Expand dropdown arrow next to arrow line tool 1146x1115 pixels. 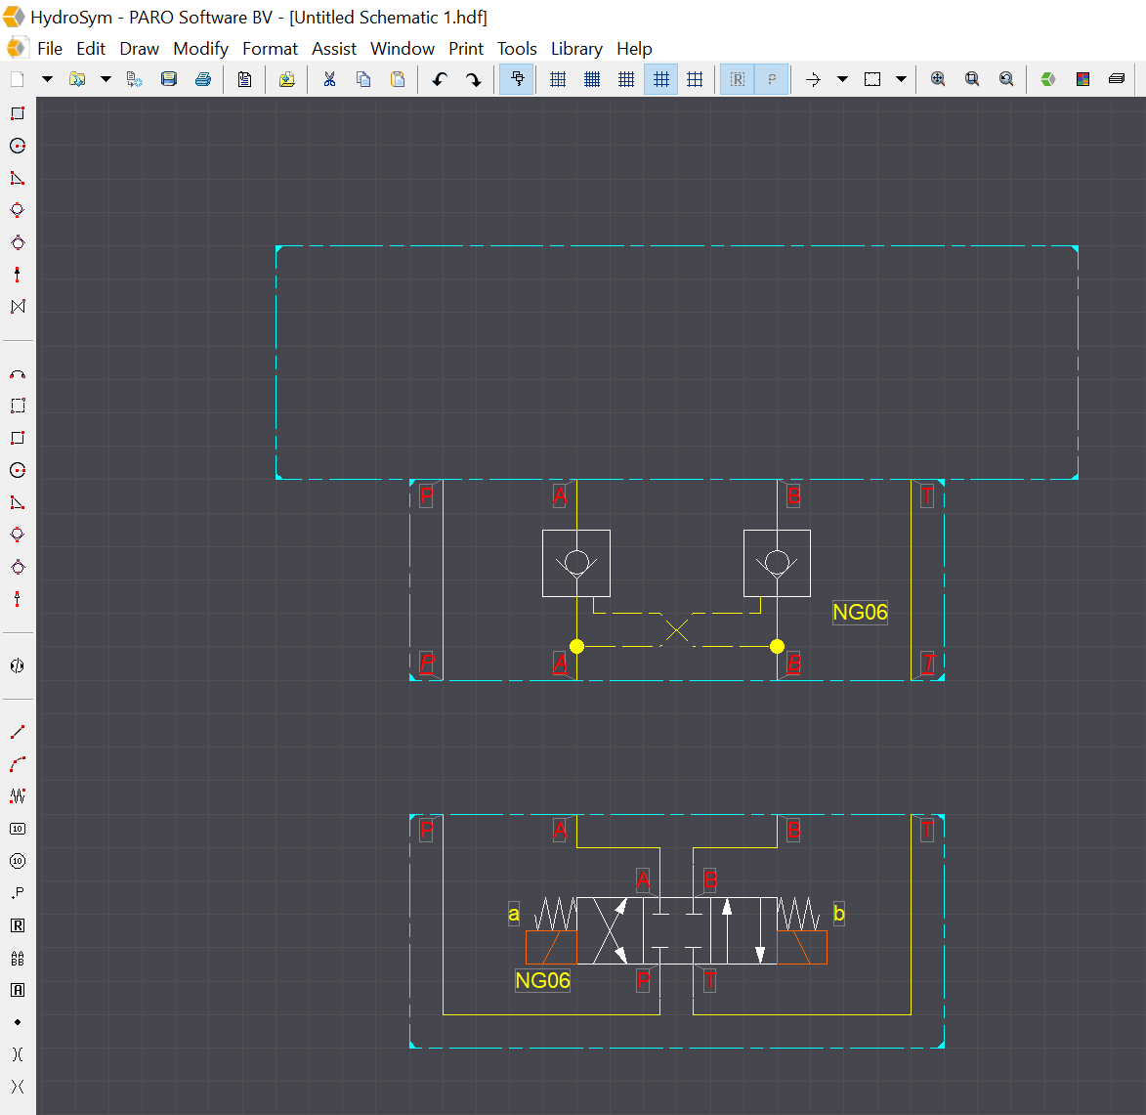click(x=842, y=79)
